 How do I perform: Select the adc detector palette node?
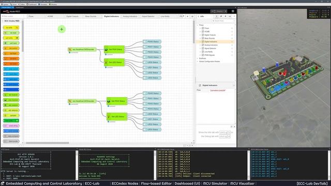point(11,110)
